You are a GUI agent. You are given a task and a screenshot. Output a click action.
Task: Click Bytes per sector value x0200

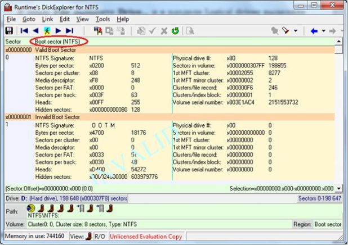point(96,66)
